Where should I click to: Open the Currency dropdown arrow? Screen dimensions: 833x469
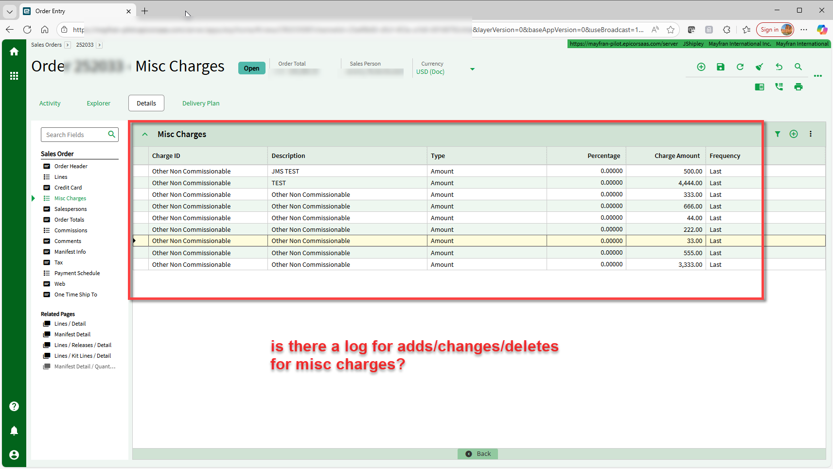coord(472,69)
